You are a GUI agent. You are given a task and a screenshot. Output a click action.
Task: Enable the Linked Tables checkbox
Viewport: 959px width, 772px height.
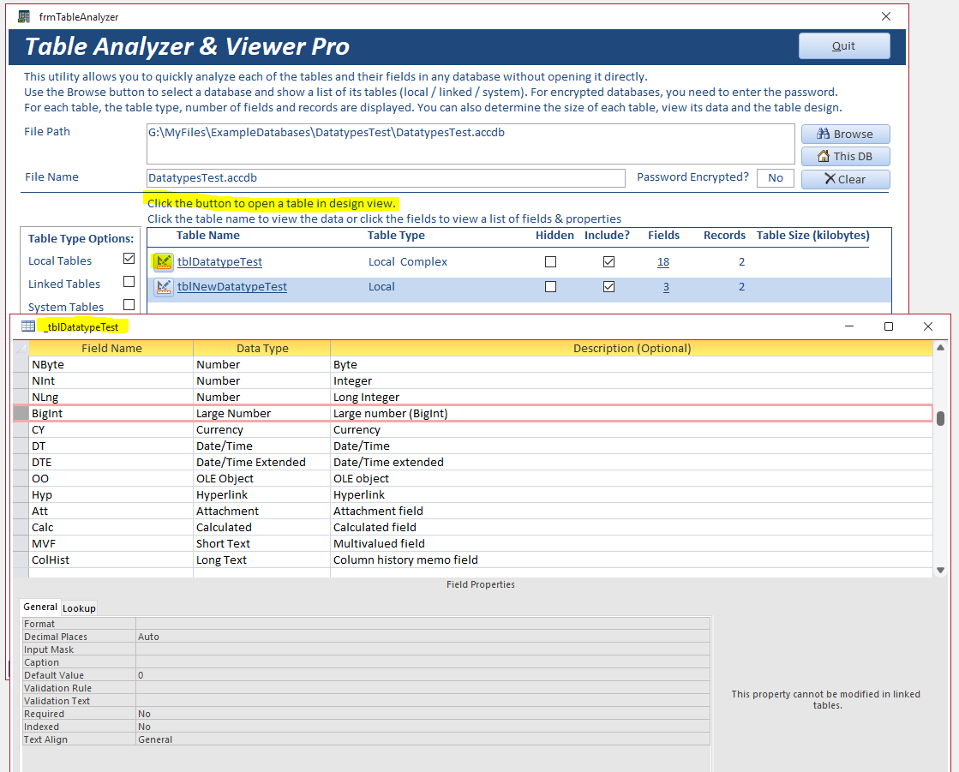tap(129, 282)
